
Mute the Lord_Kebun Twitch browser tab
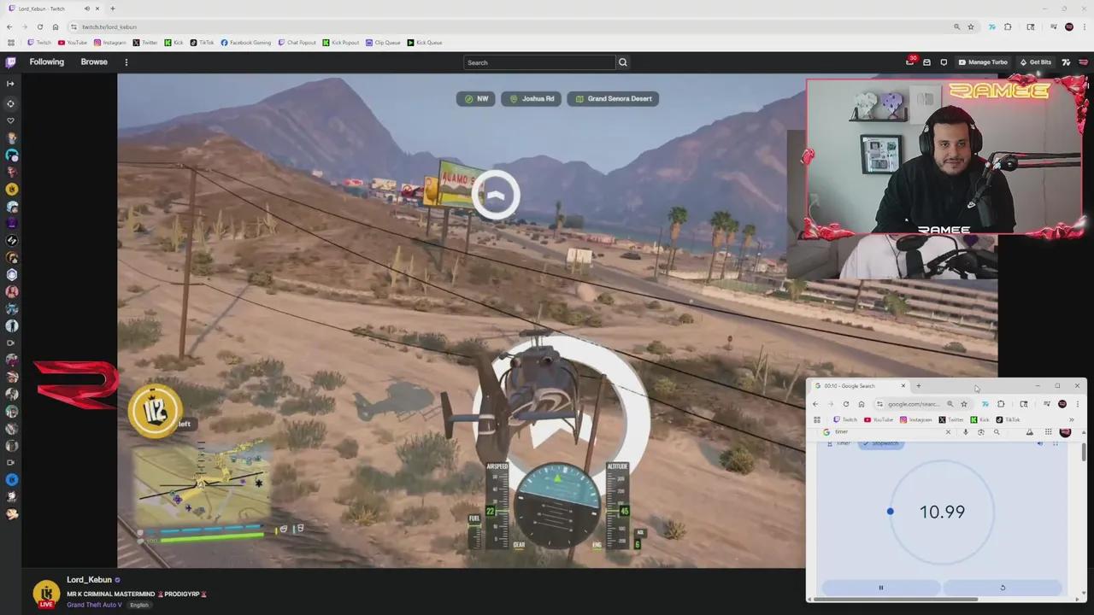[x=87, y=9]
